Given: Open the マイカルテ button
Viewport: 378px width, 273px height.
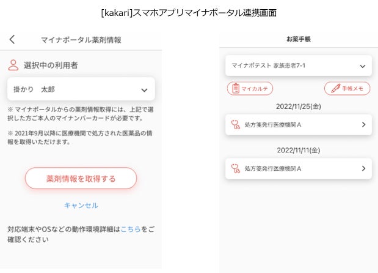Looking at the screenshot, I should (250, 89).
